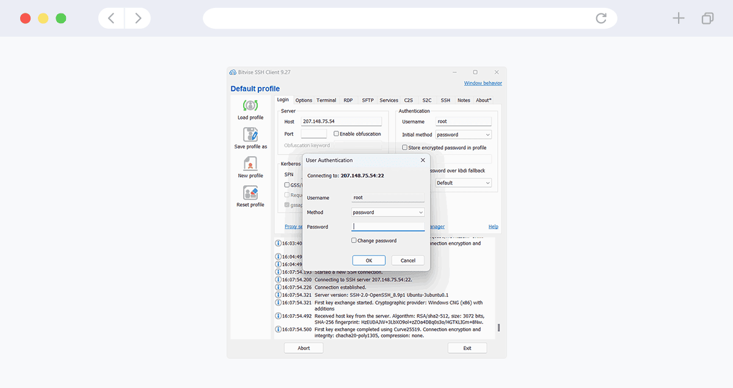Image resolution: width=733 pixels, height=388 pixels.
Task: Open the Window behavior link
Action: pyautogui.click(x=483, y=83)
